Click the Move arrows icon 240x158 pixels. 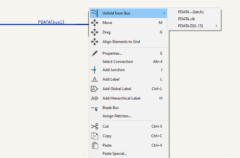(x=95, y=23)
